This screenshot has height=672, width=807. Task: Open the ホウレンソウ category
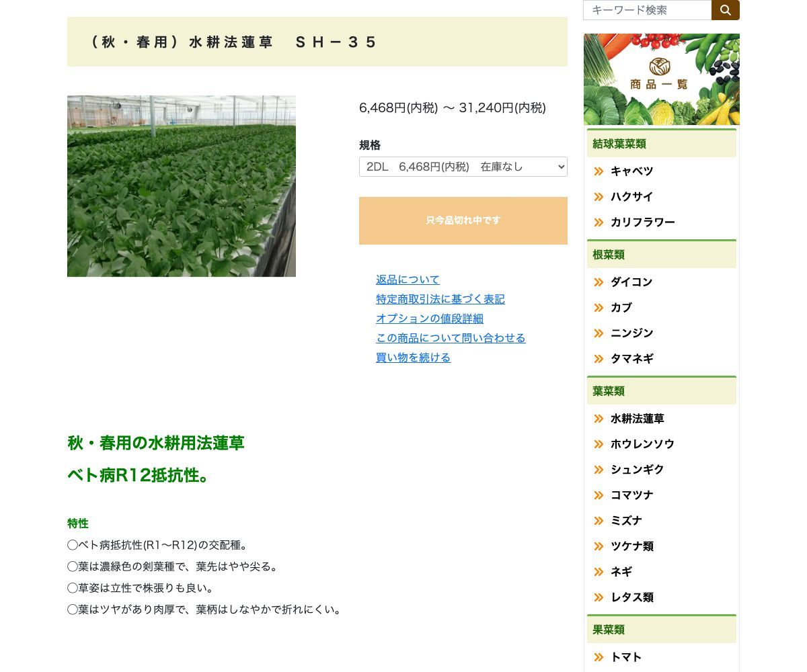[x=642, y=444]
